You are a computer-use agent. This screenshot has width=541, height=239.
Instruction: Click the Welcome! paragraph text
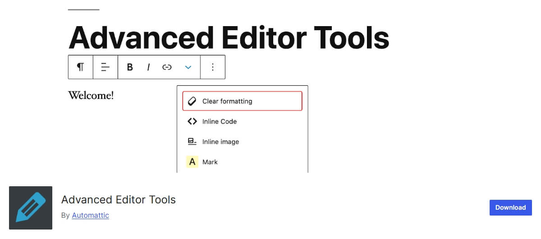click(91, 96)
